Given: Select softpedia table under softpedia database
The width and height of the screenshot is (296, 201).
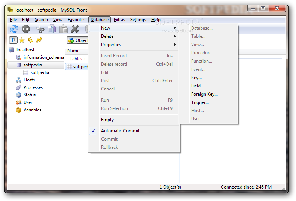Looking at the screenshot, I should click(x=40, y=72).
